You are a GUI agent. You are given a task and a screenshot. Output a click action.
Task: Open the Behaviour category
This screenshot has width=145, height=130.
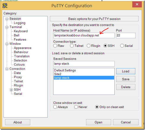21,52
